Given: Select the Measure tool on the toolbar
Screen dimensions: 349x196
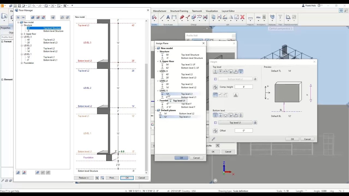Looking at the screenshot, I should (250, 17).
